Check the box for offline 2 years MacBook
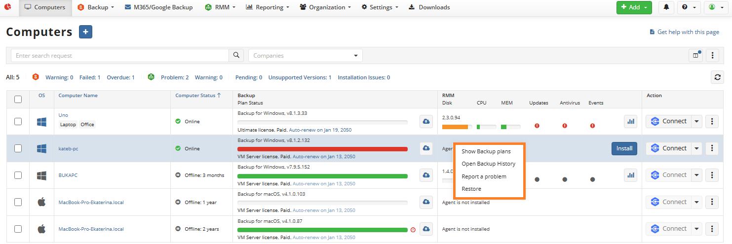This screenshot has height=244, width=732. [18, 229]
